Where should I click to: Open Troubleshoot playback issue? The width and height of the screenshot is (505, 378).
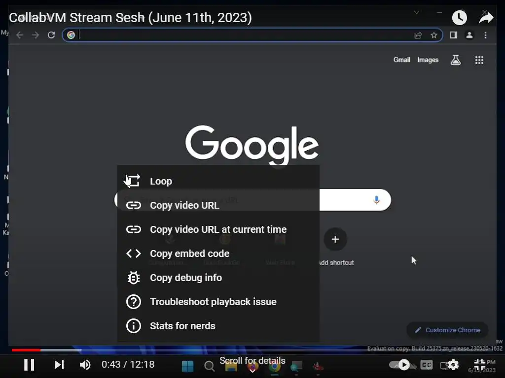218,302
